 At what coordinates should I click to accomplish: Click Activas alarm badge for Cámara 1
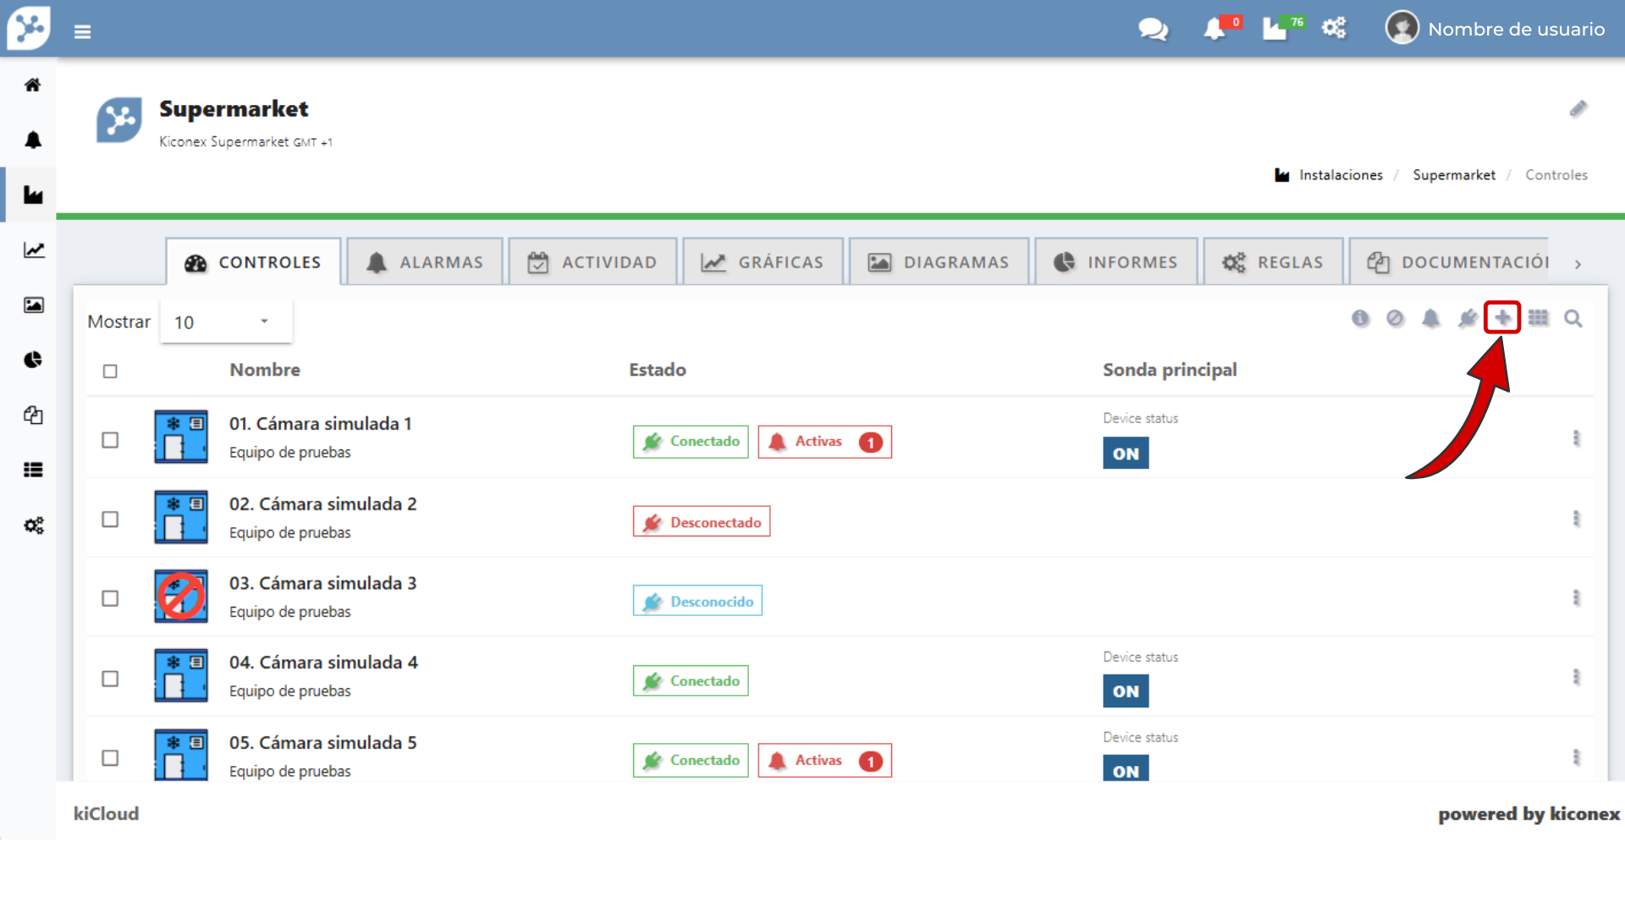click(824, 442)
